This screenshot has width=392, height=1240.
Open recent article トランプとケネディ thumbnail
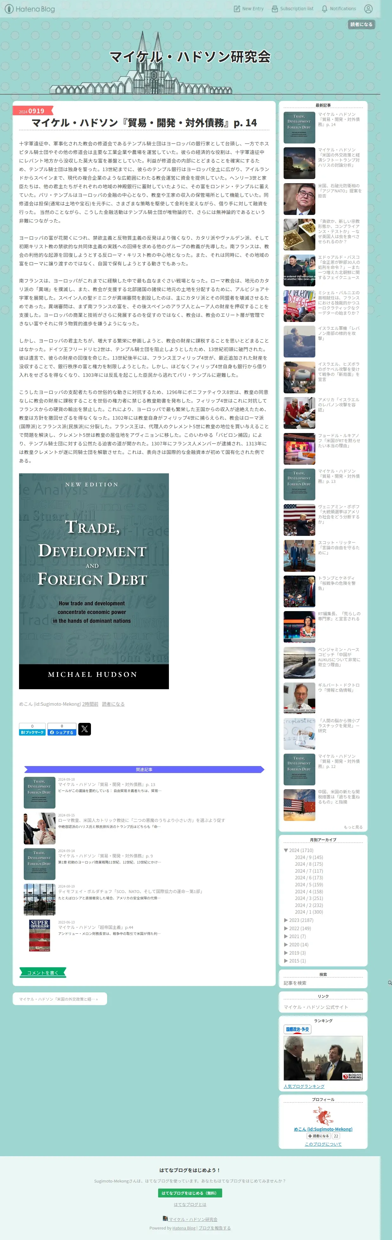[299, 591]
